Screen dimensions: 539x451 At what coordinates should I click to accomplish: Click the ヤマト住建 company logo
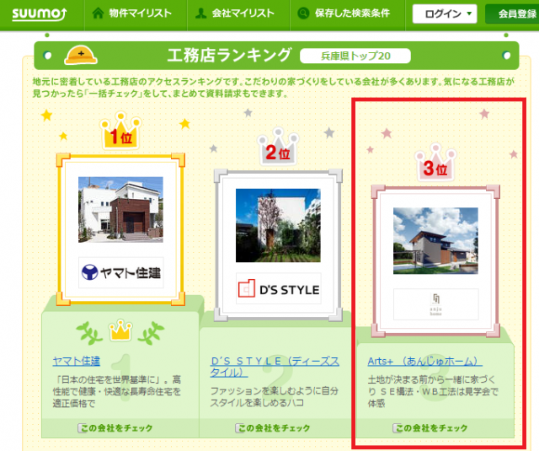pyautogui.click(x=121, y=272)
